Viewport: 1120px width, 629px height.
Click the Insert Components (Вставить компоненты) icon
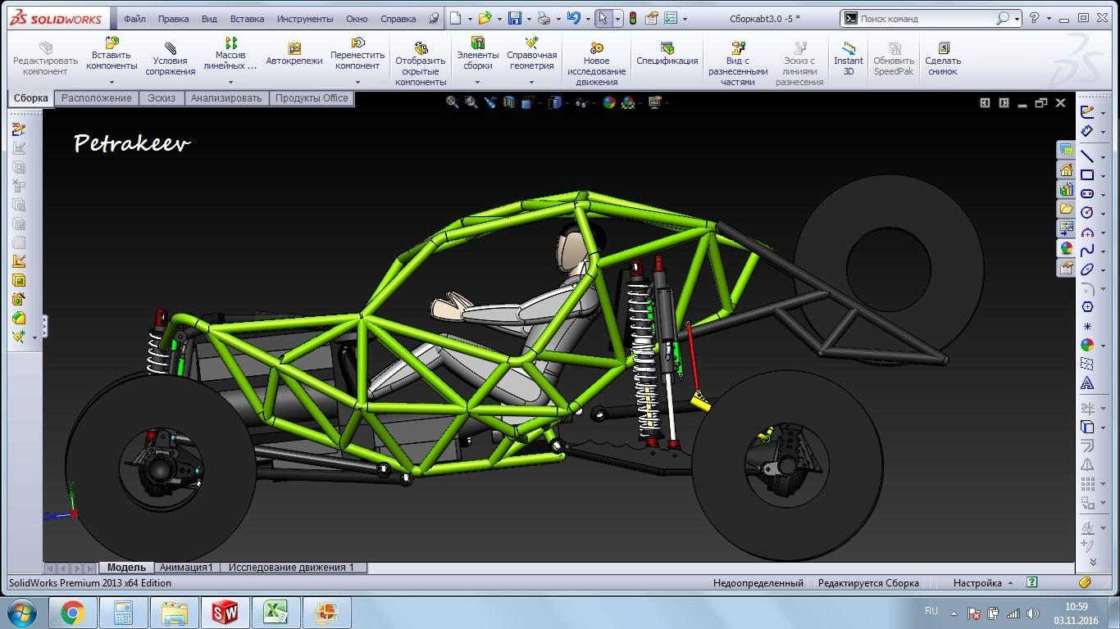(x=112, y=43)
